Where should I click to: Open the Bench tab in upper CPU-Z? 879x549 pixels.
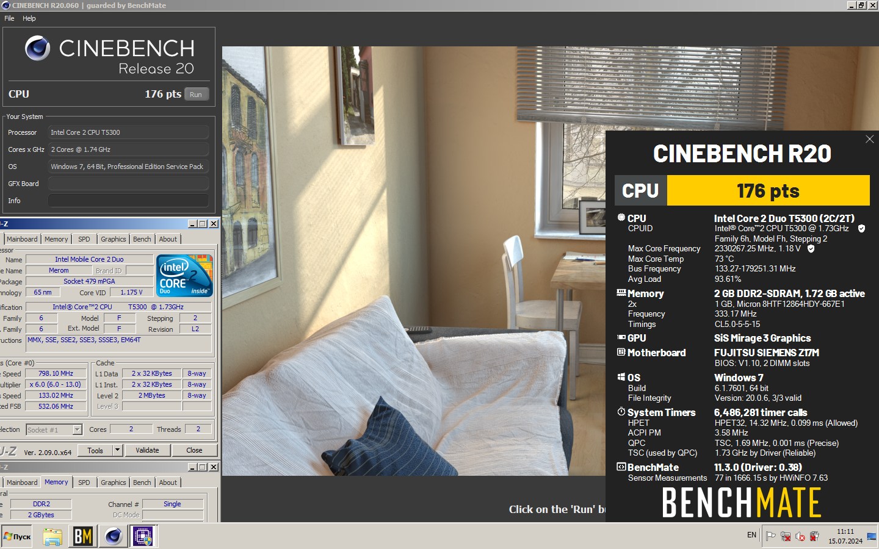point(142,239)
